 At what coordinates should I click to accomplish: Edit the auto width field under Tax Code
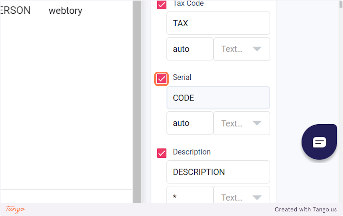[190, 49]
